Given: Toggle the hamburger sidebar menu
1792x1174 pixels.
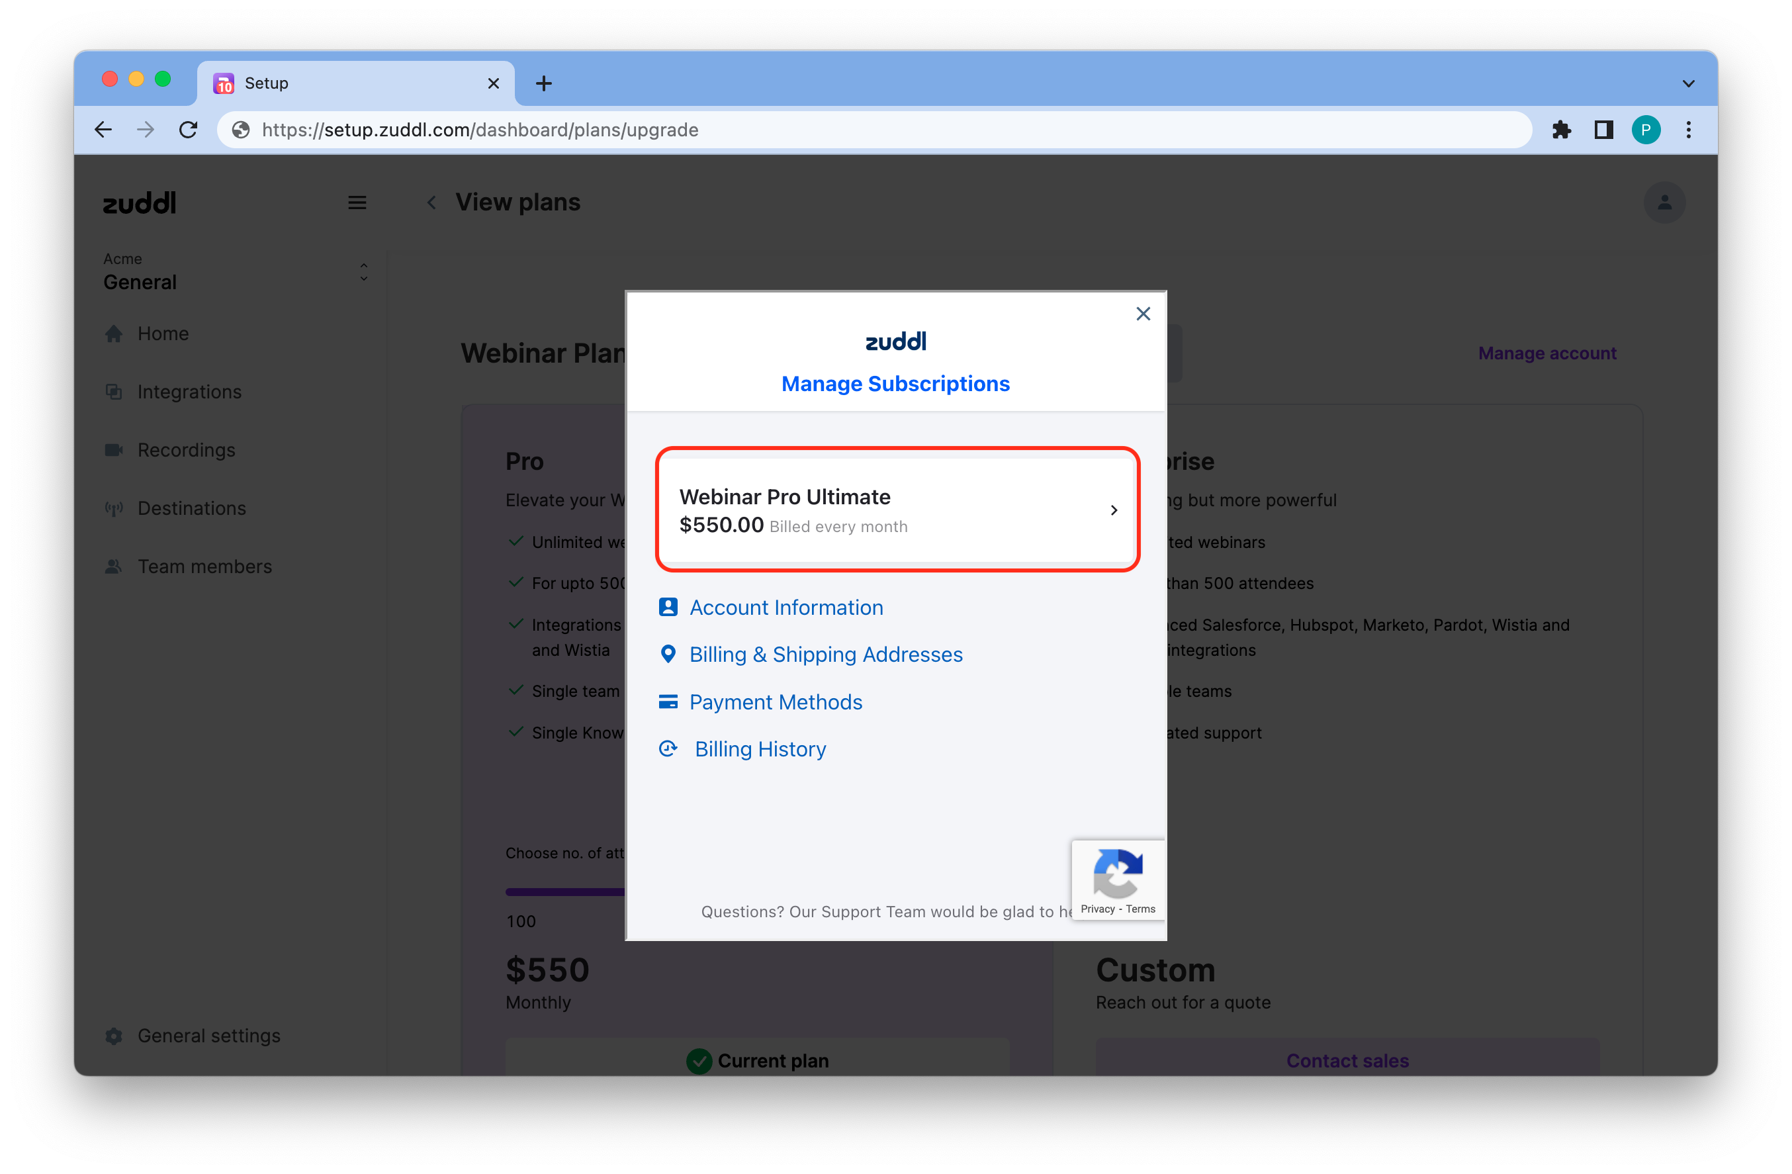Looking at the screenshot, I should pyautogui.click(x=357, y=203).
